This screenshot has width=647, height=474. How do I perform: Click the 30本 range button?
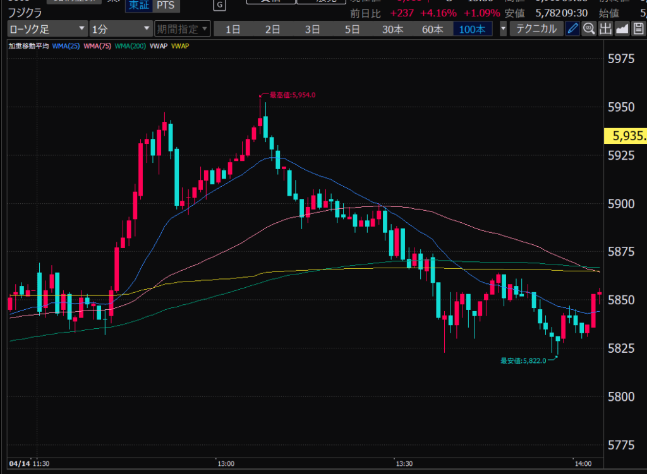point(392,29)
